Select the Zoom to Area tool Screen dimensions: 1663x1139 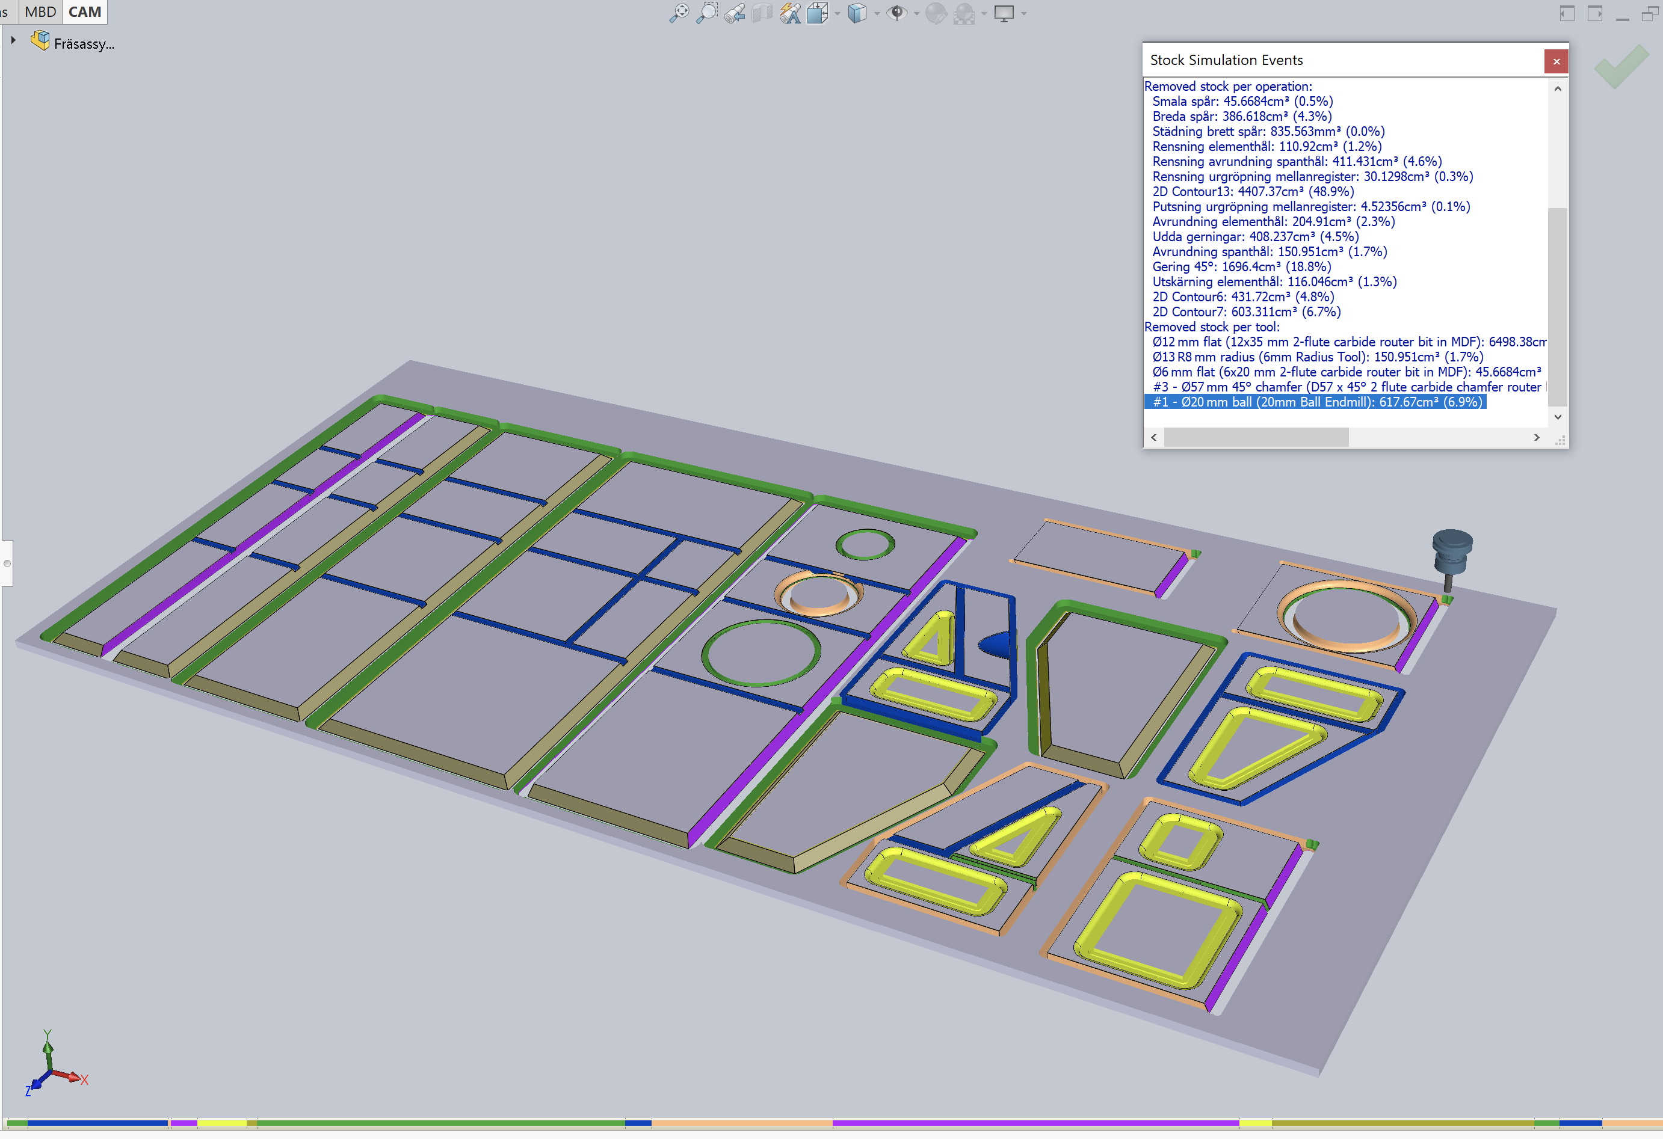706,13
